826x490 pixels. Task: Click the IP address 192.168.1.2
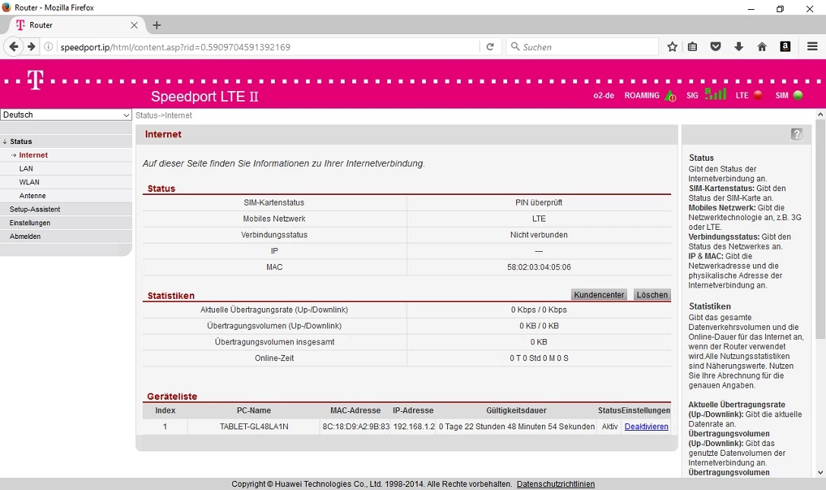coord(414,426)
